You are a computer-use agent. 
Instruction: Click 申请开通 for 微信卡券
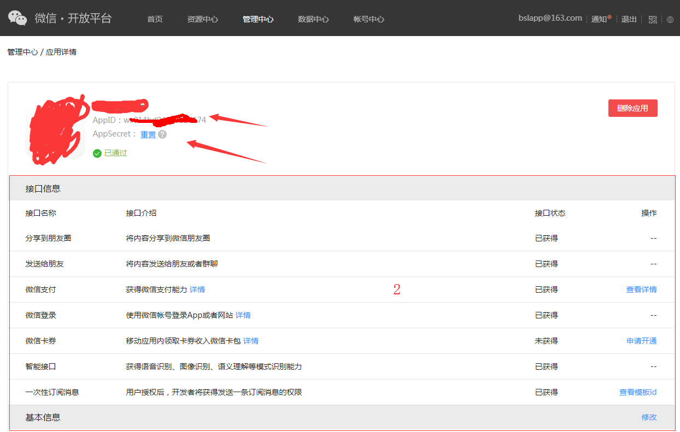coord(642,341)
